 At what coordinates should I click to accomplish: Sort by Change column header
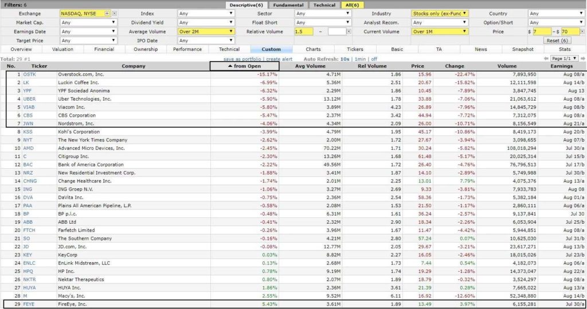point(455,66)
